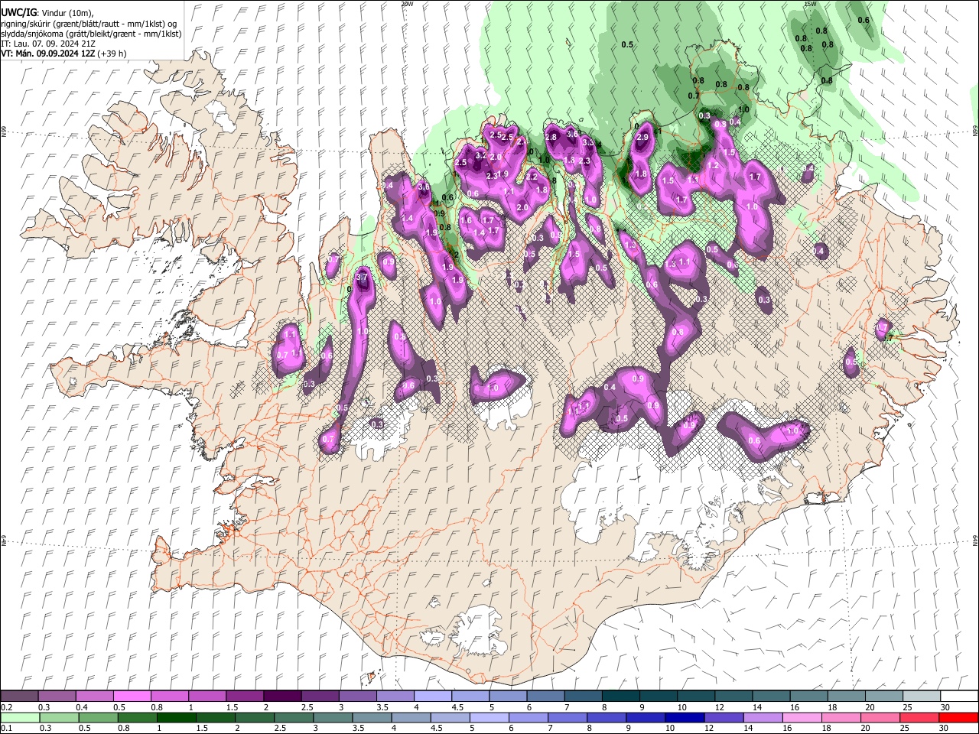Click the 'rigning/skúrir' legend description line
The height and width of the screenshot is (734, 979).
click(x=89, y=24)
